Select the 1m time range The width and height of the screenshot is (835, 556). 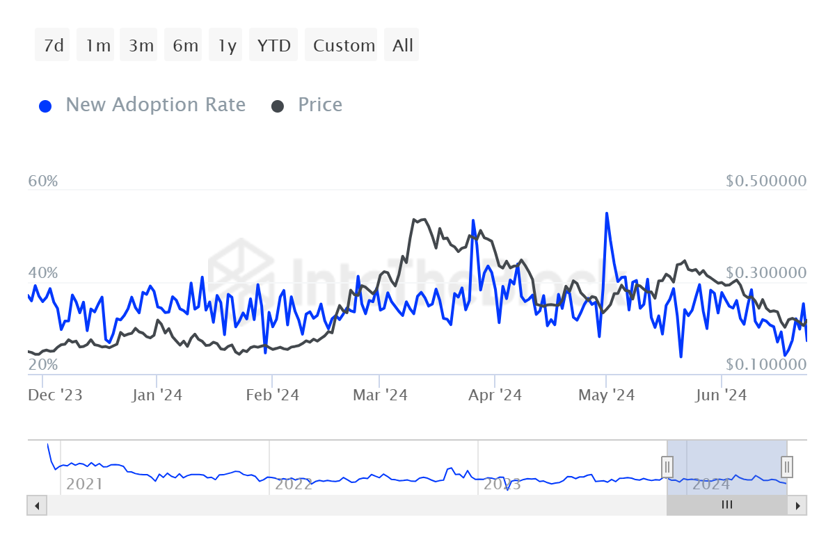pos(98,45)
